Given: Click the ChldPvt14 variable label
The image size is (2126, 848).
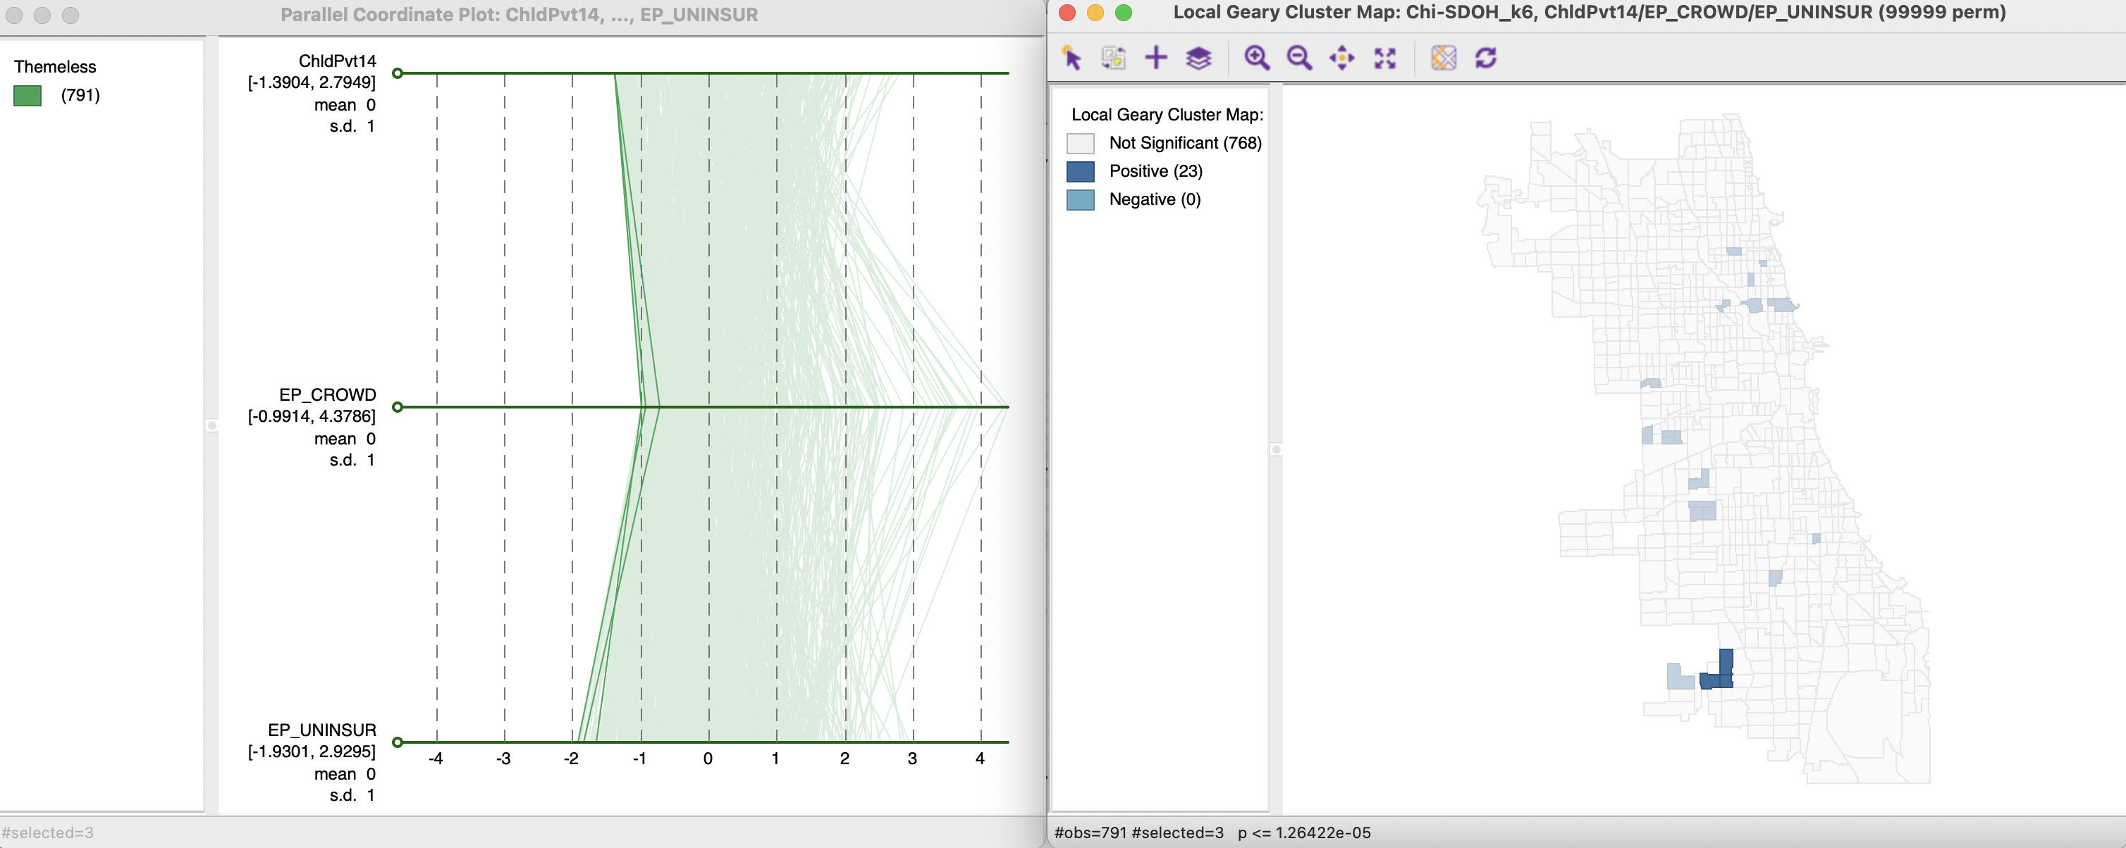Looking at the screenshot, I should [337, 61].
